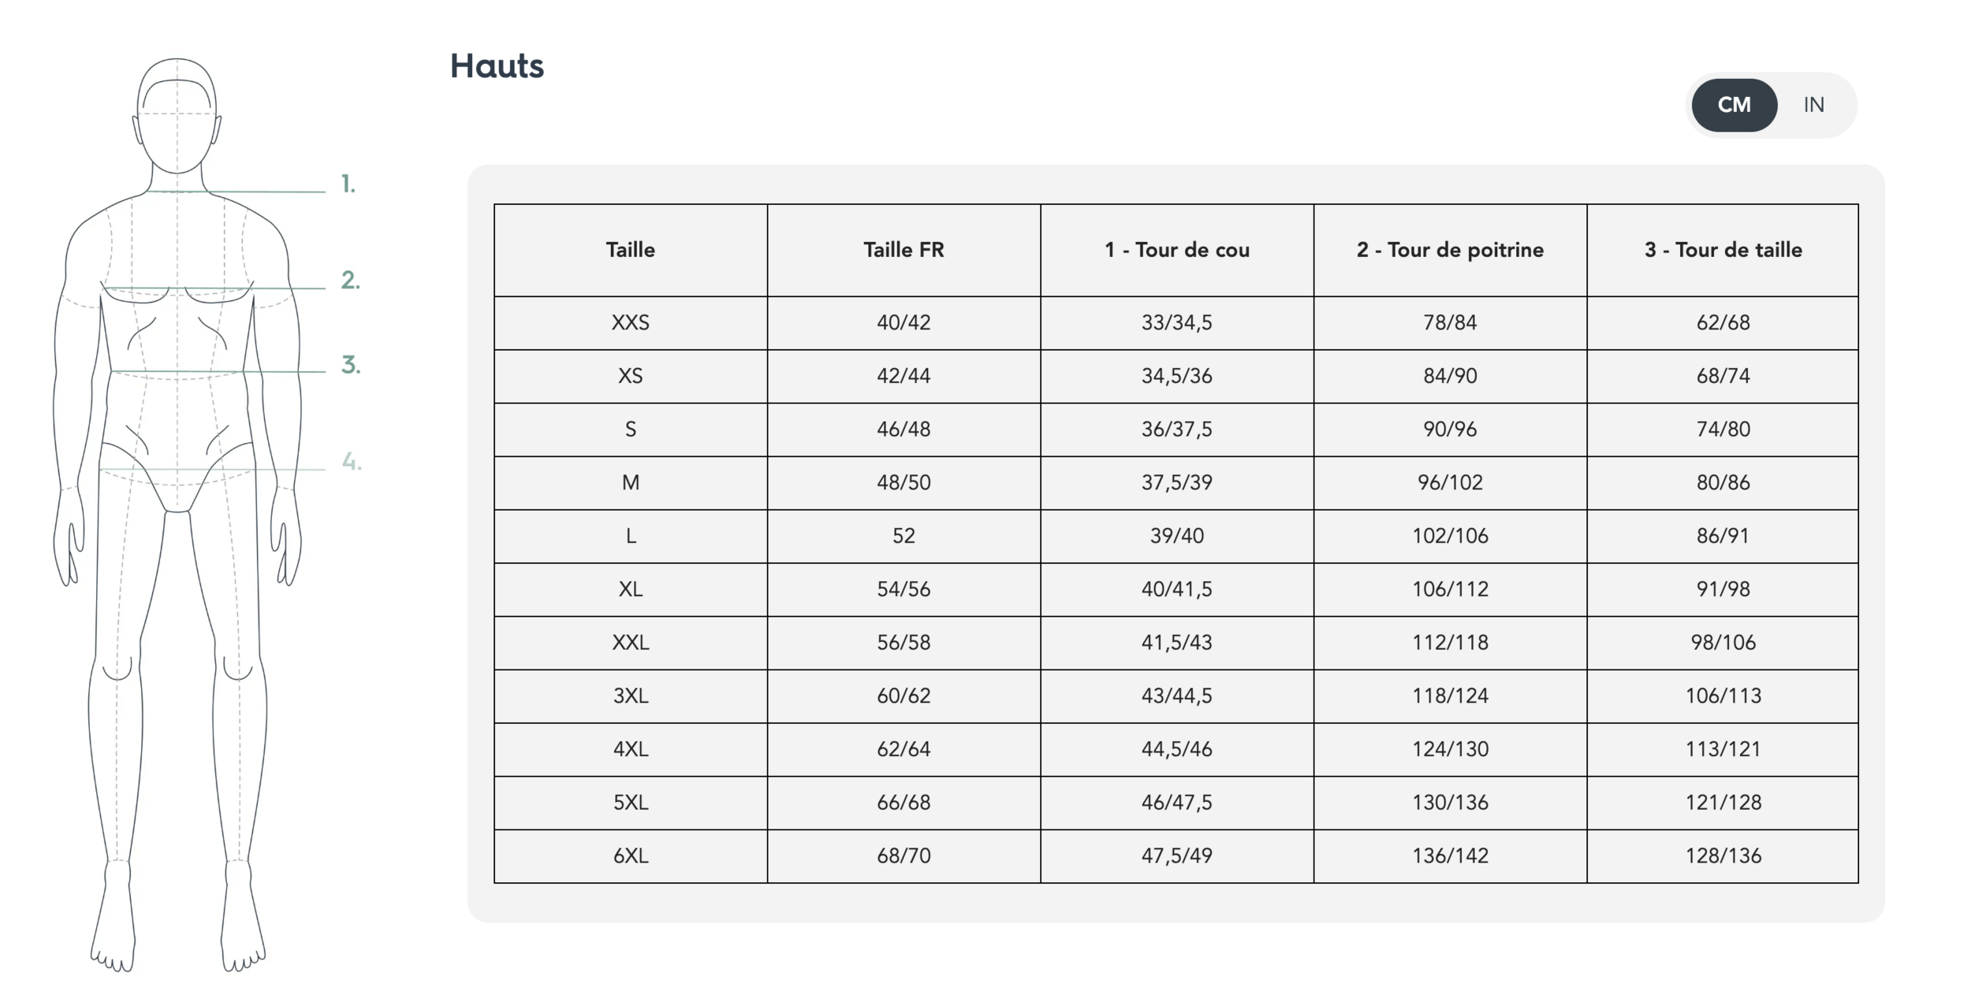The image size is (1971, 991).
Task: Select the XL size row label
Action: (630, 589)
